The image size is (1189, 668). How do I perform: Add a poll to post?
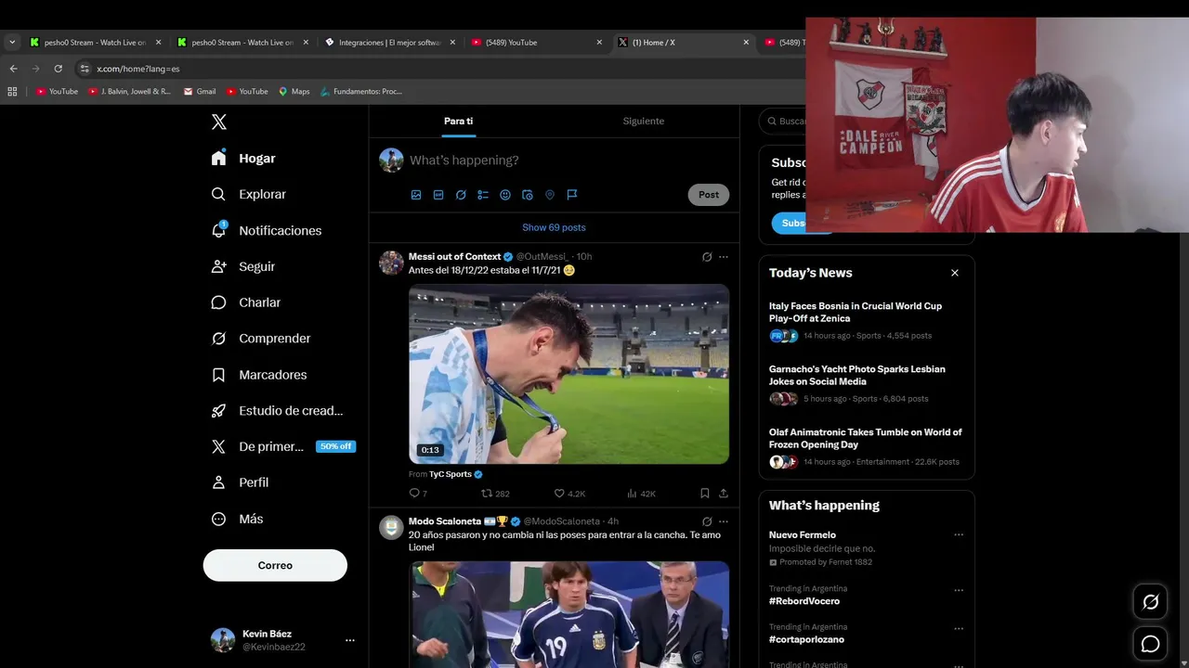click(483, 195)
